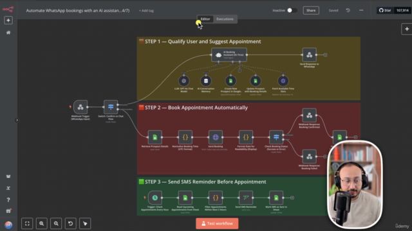Expand the left sidebar chevron

point(17,120)
